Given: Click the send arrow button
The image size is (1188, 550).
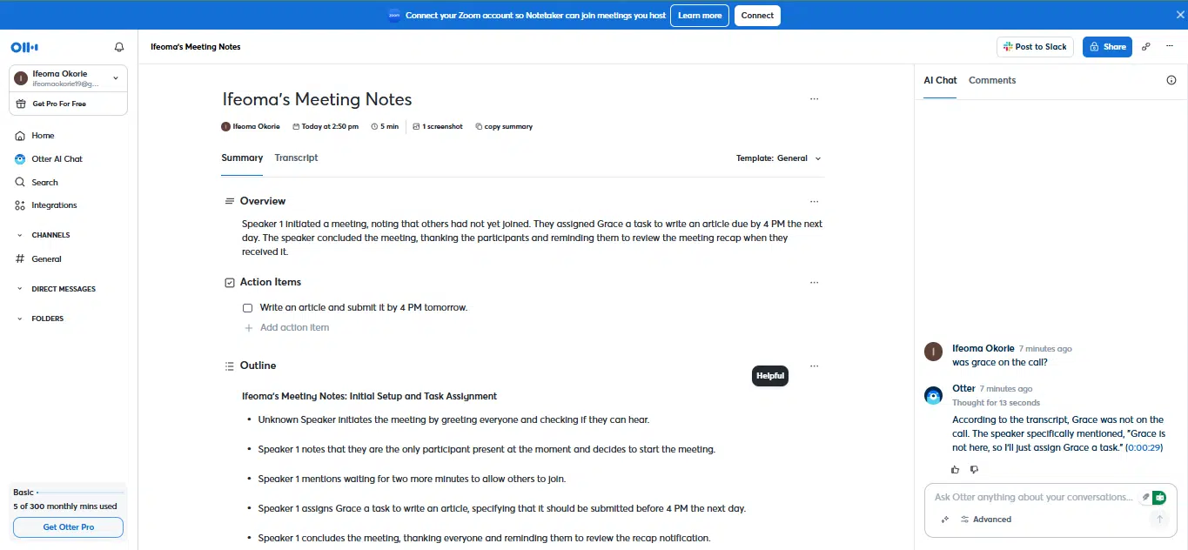Looking at the screenshot, I should point(1158,520).
